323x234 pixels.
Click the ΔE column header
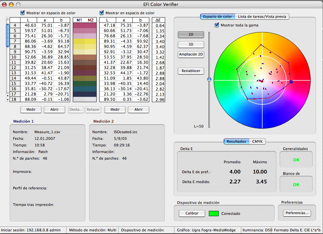[158, 19]
